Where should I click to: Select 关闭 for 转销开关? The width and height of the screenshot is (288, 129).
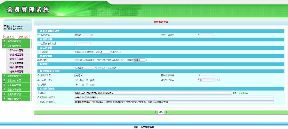88,85
